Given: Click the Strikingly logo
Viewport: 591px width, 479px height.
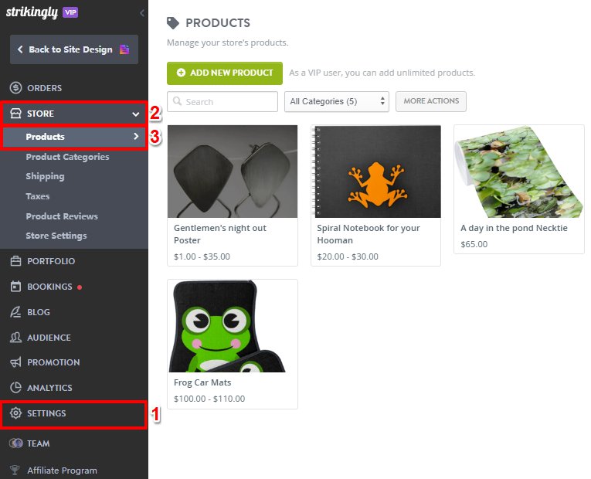Looking at the screenshot, I should (x=32, y=12).
